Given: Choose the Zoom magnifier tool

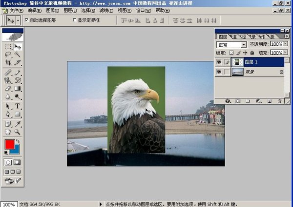Looking at the screenshot, I should point(18,132).
